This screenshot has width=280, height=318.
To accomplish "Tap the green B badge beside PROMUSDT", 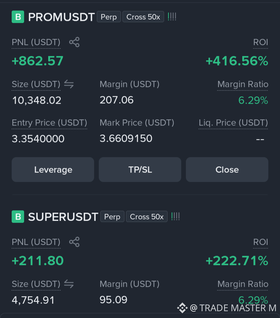I will click(x=18, y=17).
